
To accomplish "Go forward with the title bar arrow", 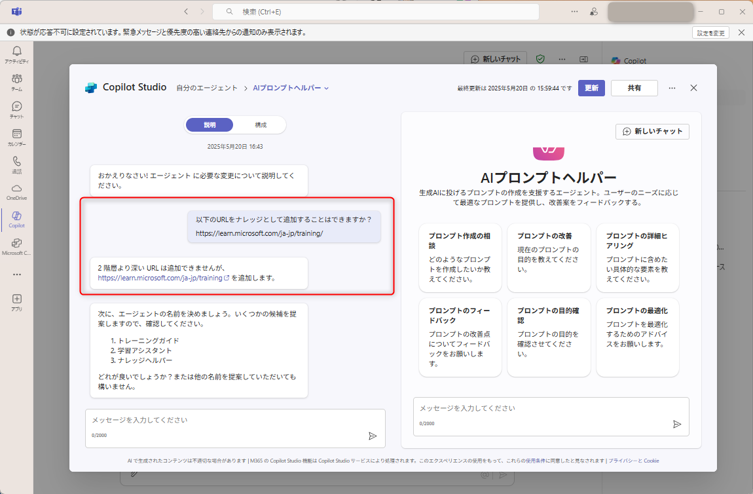I will 202,12.
